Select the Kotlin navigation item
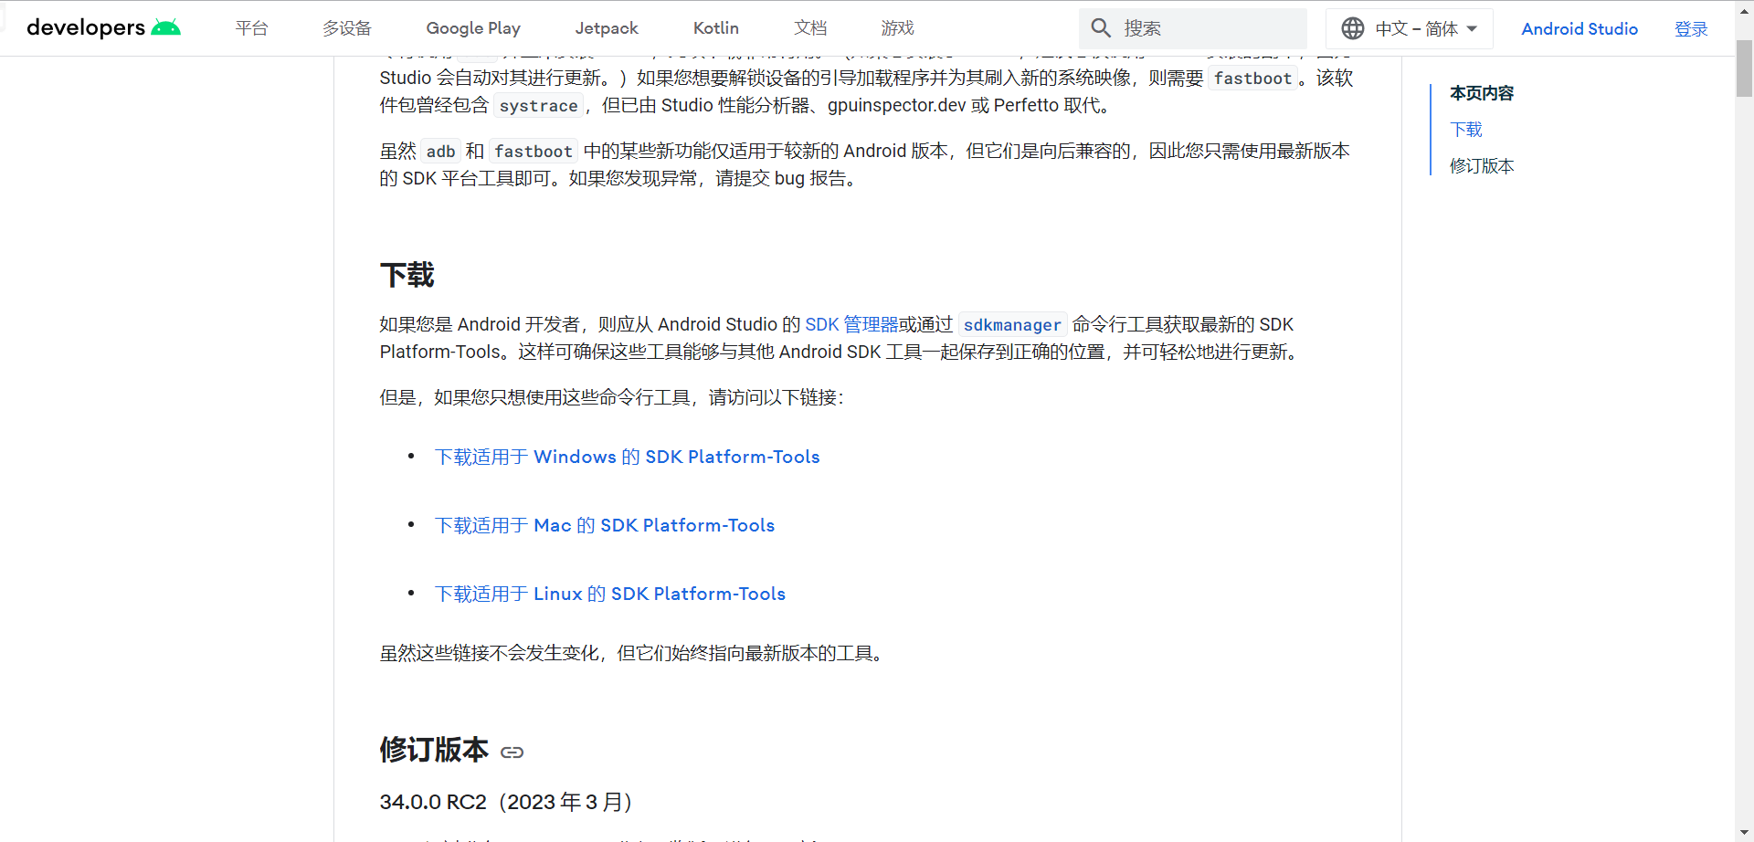 point(715,27)
